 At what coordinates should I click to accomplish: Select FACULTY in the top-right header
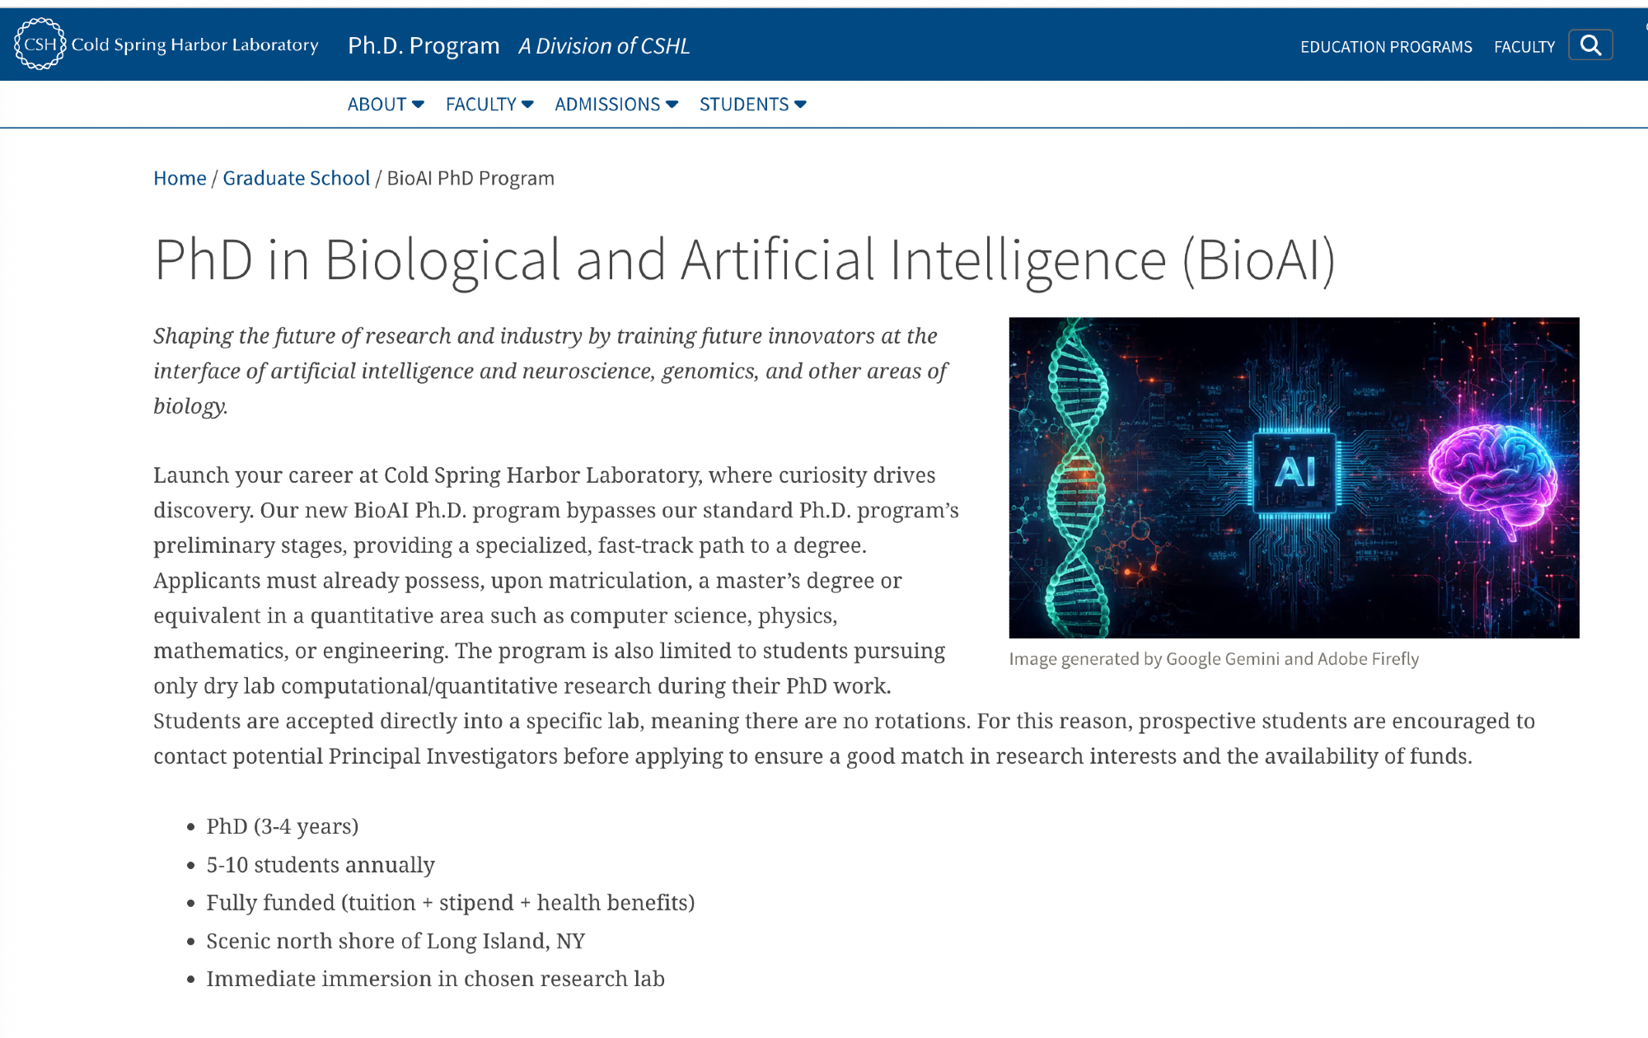pos(1524,47)
